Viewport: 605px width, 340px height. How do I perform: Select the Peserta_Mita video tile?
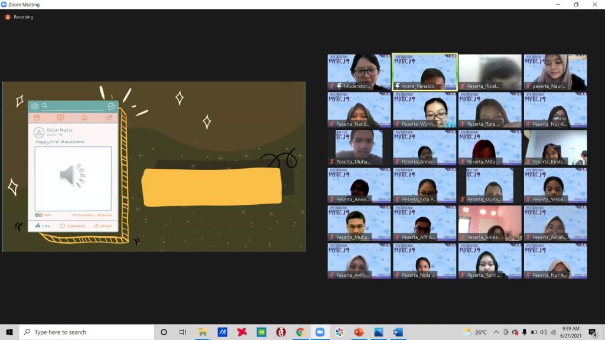pos(490,148)
